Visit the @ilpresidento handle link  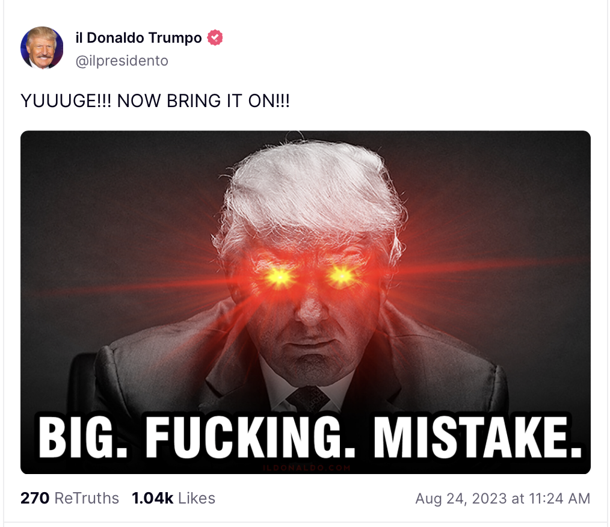click(122, 61)
